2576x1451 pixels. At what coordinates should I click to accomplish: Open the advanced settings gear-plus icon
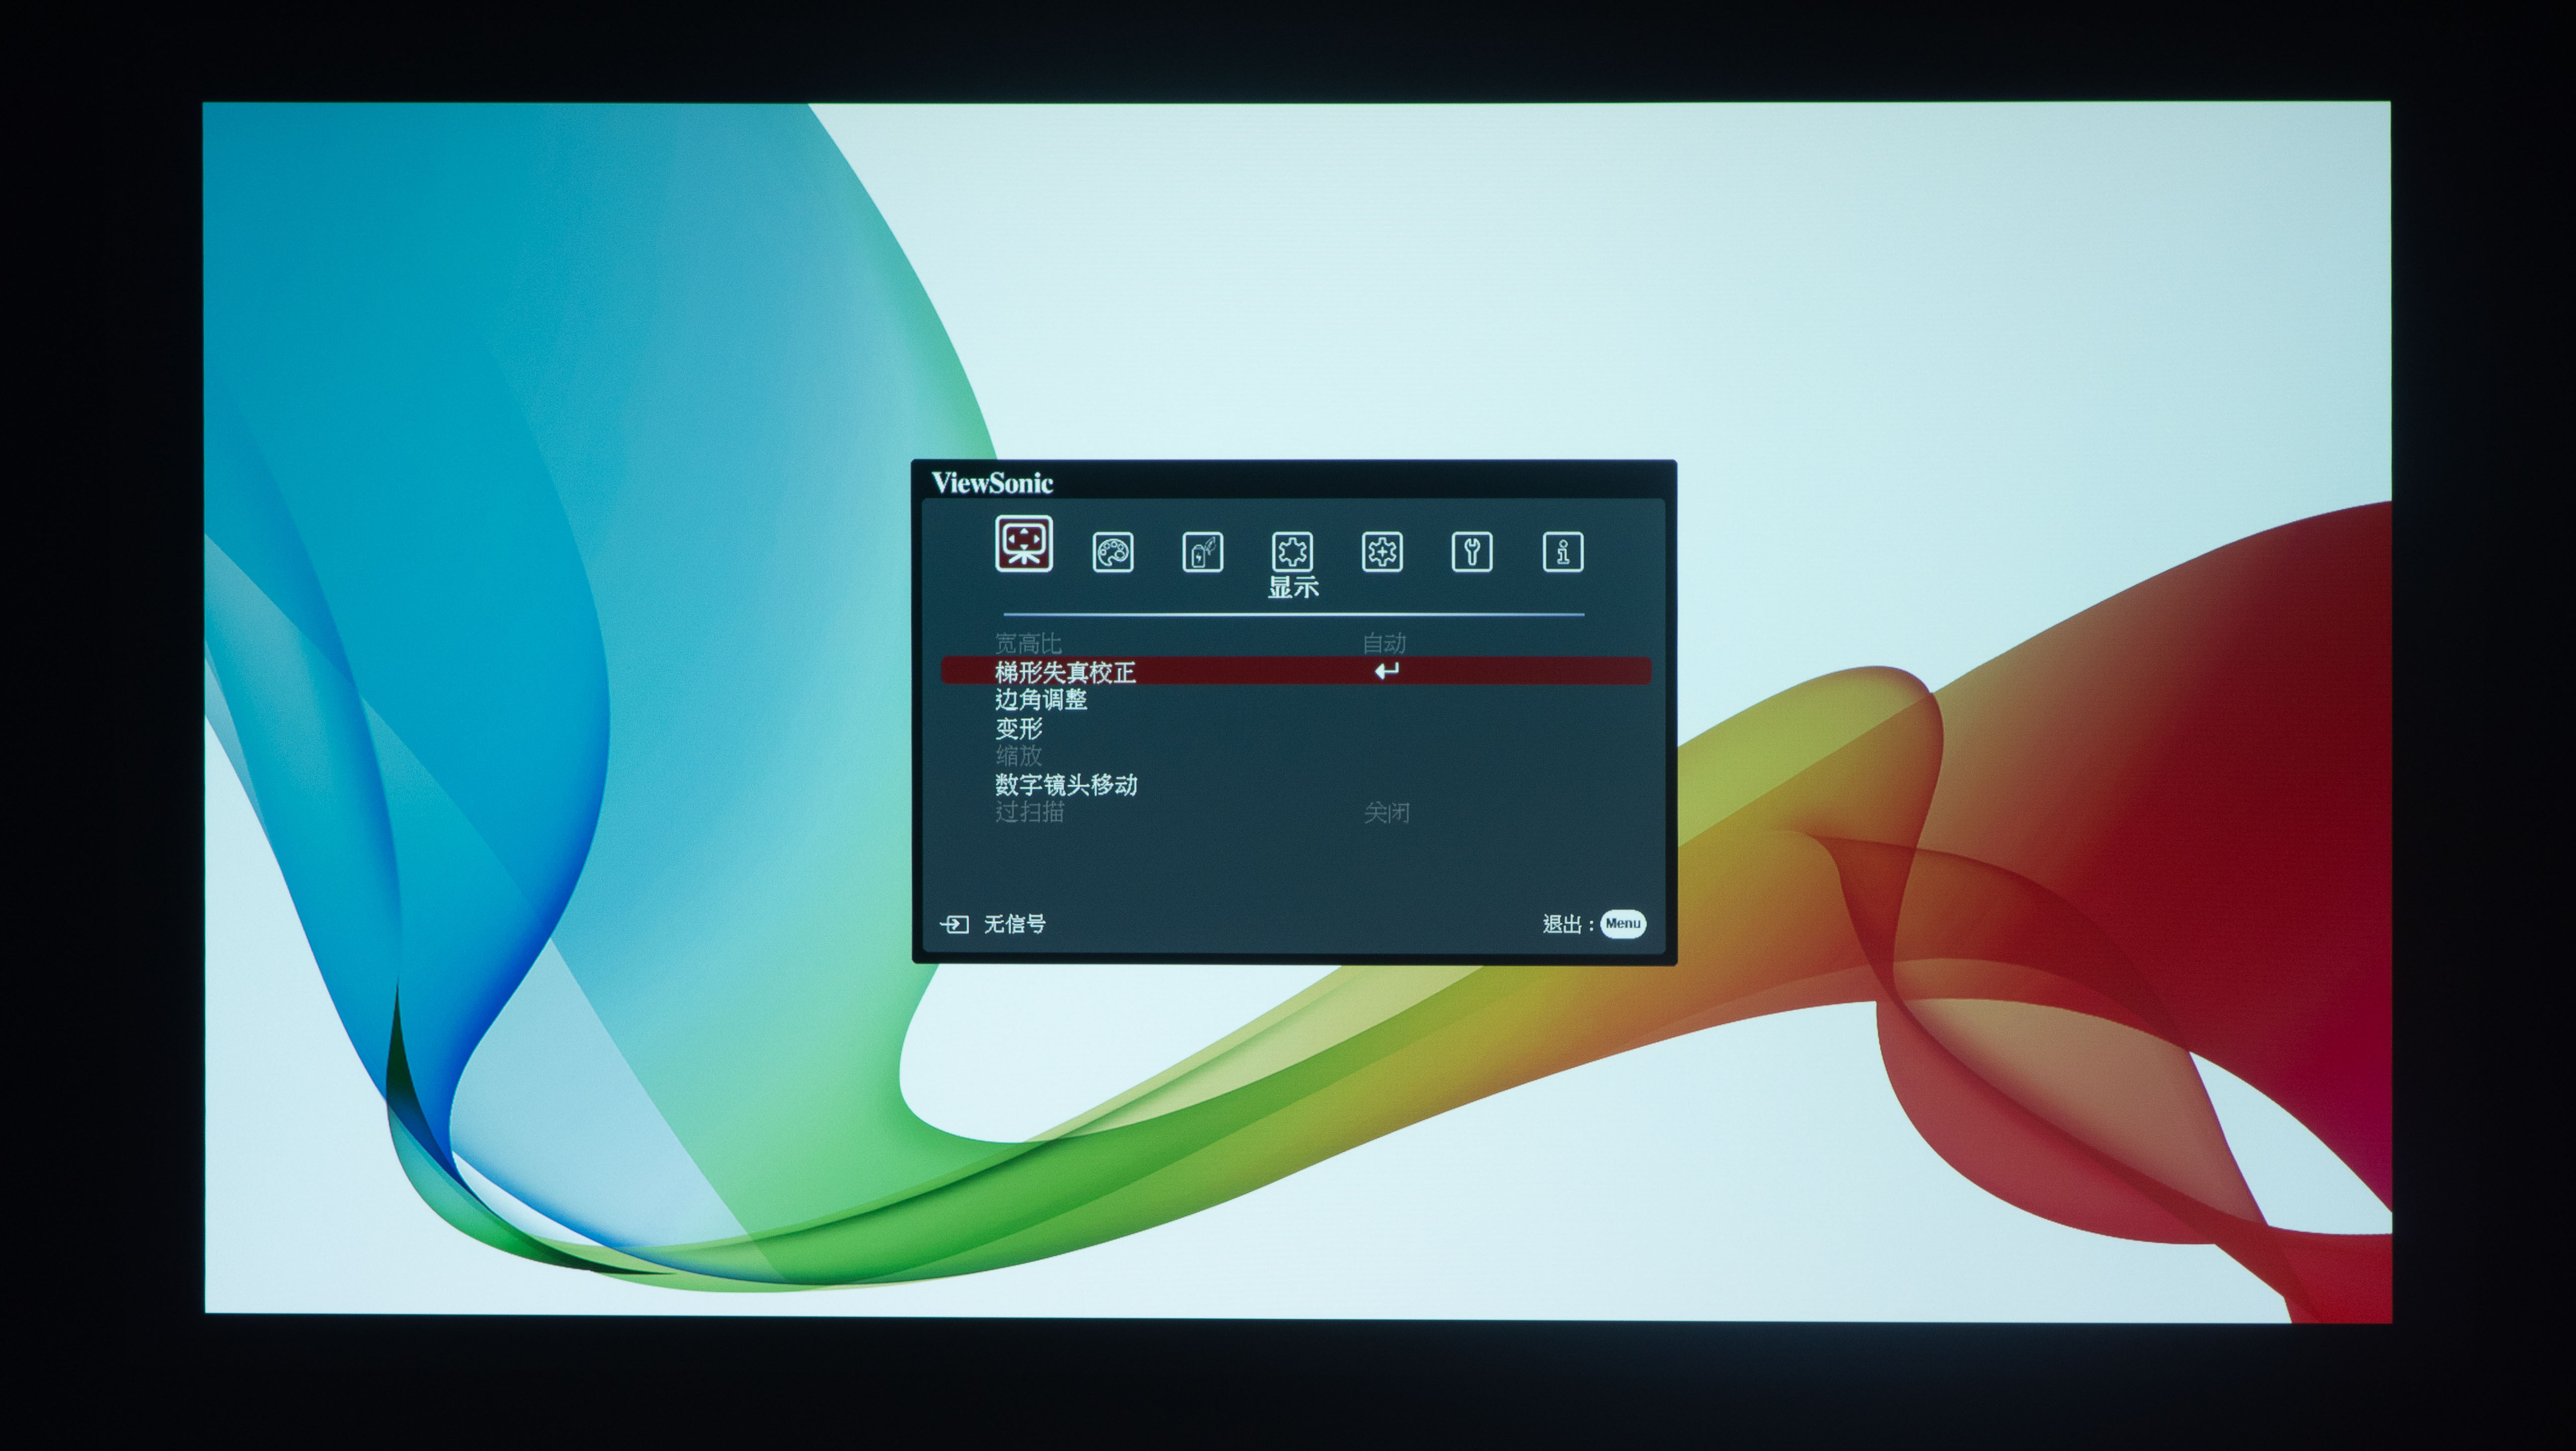tap(1382, 552)
